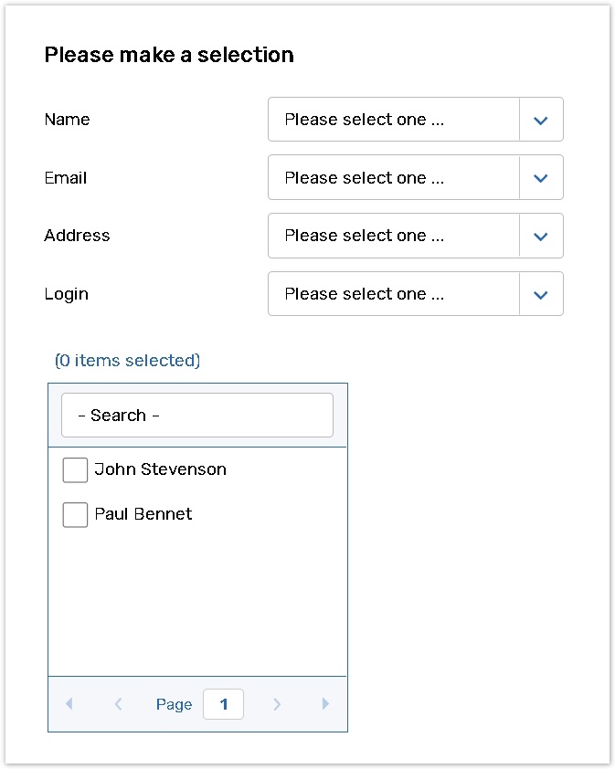
Task: Click the chevron arrow of the Name field
Action: tap(540, 120)
